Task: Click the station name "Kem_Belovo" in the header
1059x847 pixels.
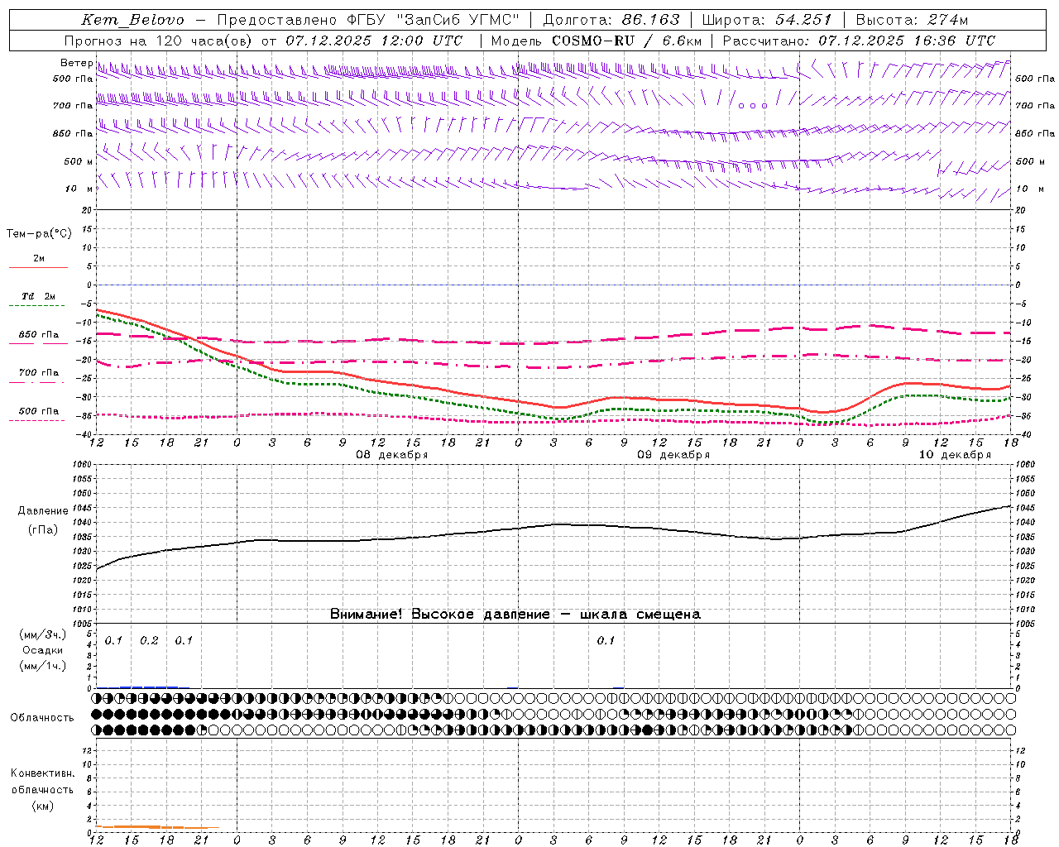Action: [x=132, y=20]
